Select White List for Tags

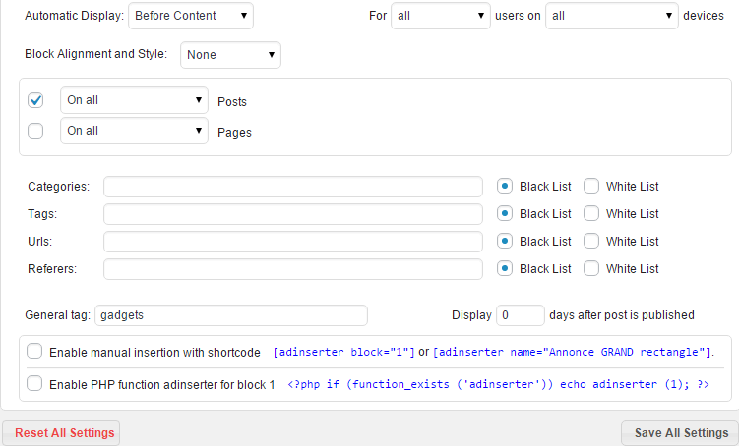591,213
